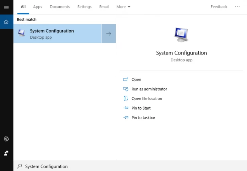247x171 pixels.
Task: Open the More filter dropdown
Action: [123, 7]
